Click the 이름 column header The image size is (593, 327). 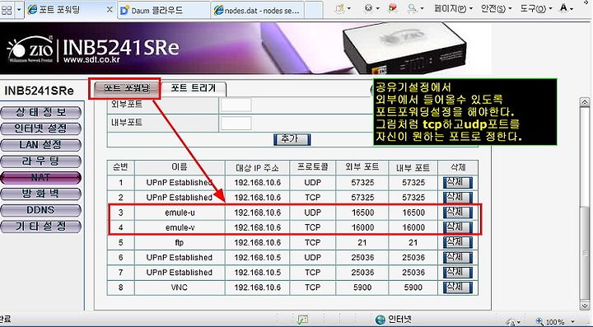[180, 167]
